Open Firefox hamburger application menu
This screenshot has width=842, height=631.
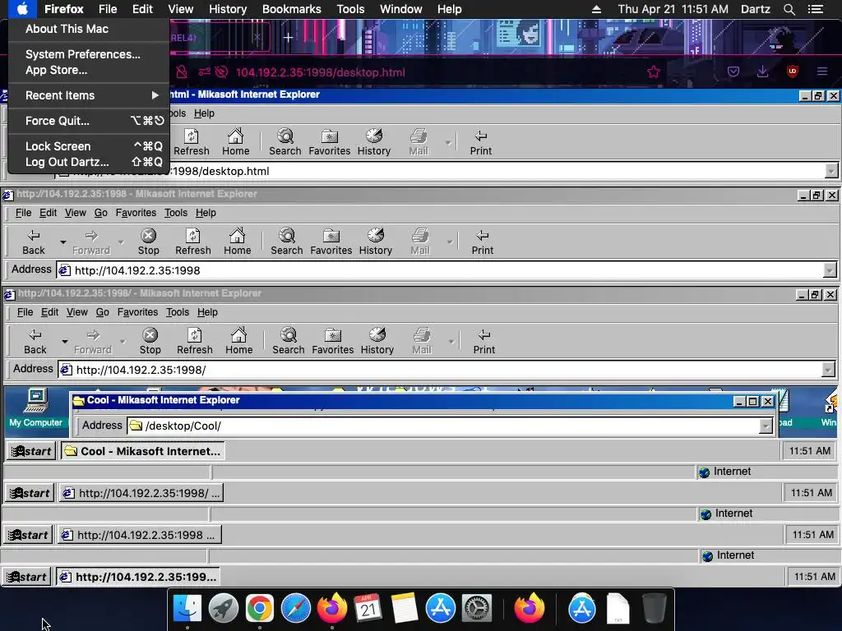coord(821,71)
